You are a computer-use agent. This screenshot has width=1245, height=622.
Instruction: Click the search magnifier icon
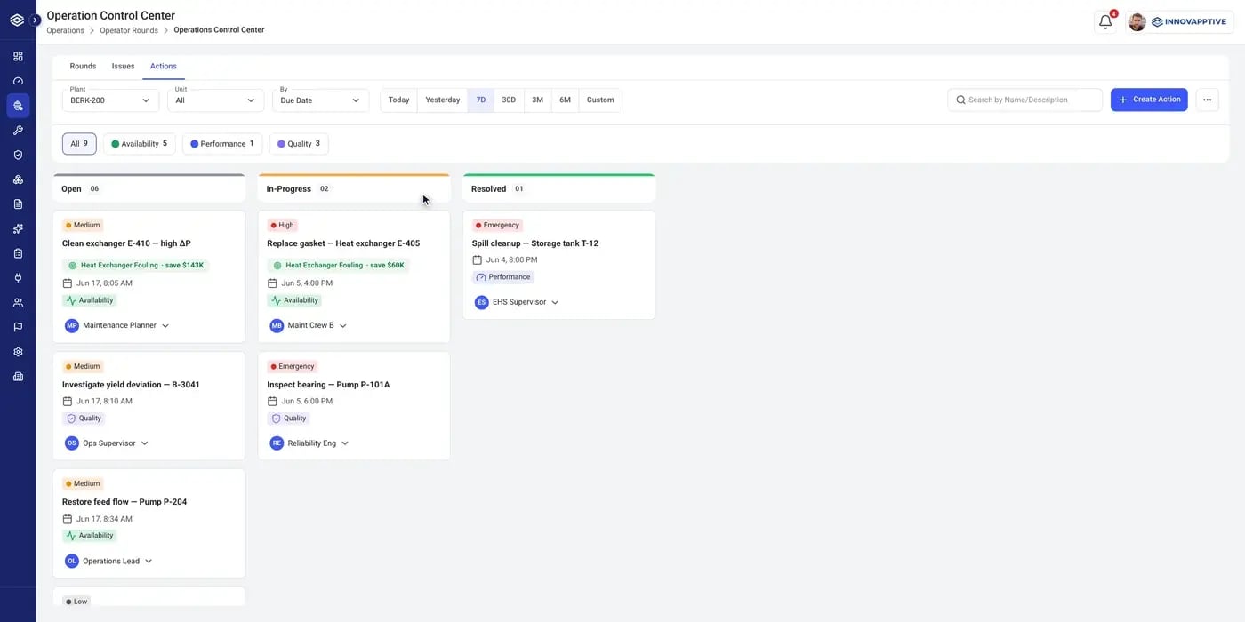(960, 100)
